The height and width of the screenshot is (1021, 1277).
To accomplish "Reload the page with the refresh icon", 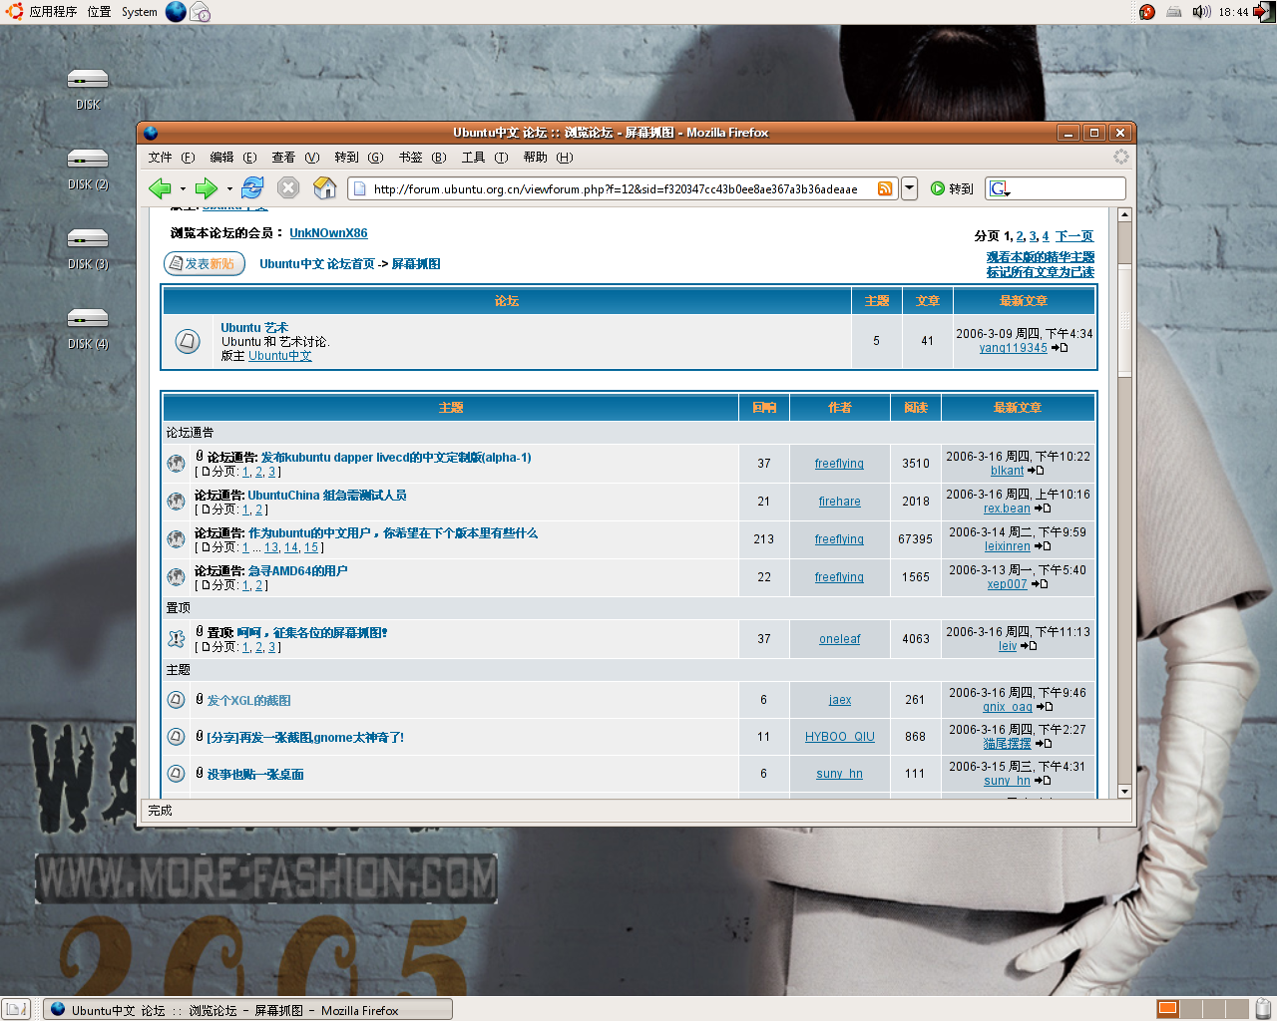I will 252,187.
